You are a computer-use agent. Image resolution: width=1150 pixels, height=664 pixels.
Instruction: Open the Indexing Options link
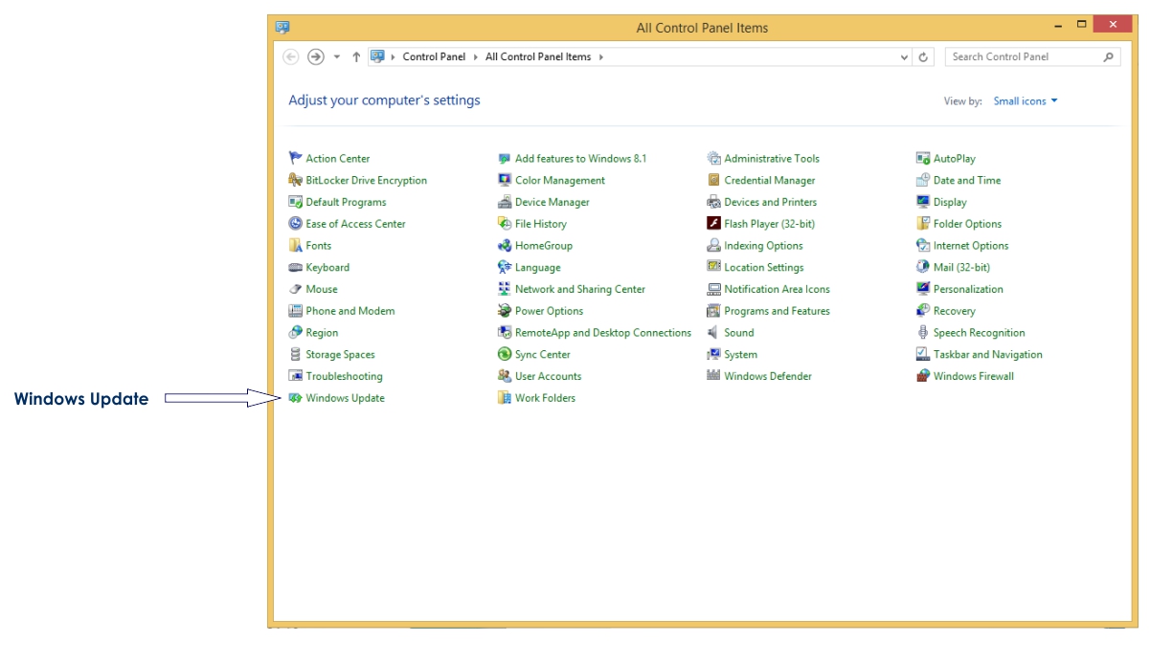764,246
